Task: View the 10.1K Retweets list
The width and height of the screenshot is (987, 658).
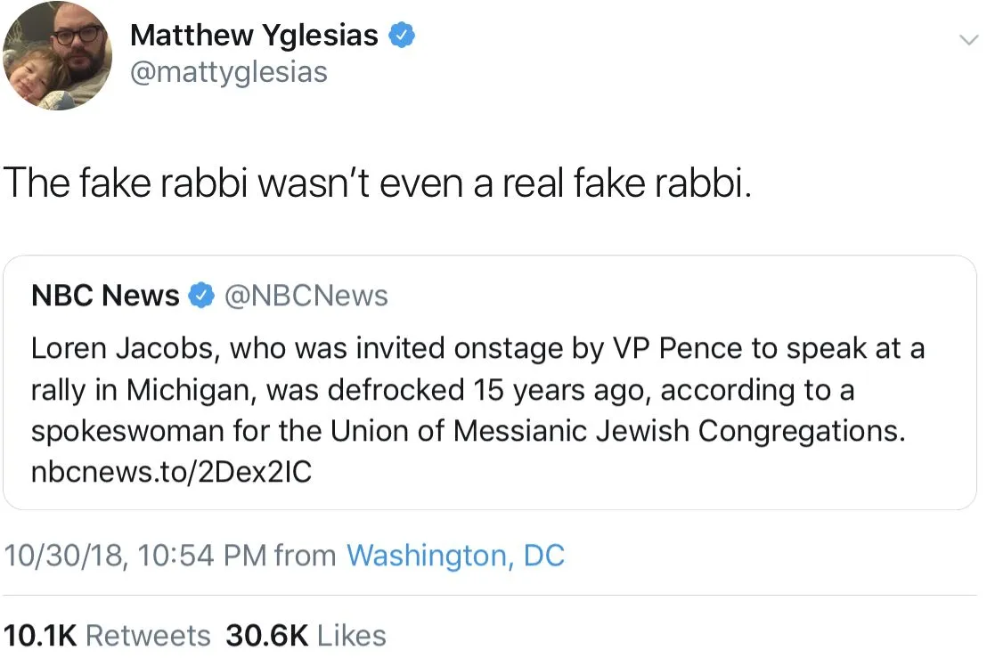Action: 107,636
